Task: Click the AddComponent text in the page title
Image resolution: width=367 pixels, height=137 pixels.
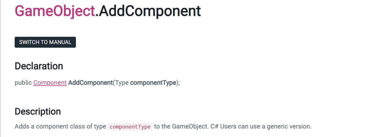Action: tap(150, 11)
